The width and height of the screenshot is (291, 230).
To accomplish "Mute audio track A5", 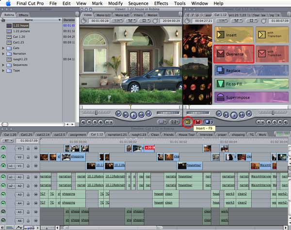I will (x=3, y=212).
